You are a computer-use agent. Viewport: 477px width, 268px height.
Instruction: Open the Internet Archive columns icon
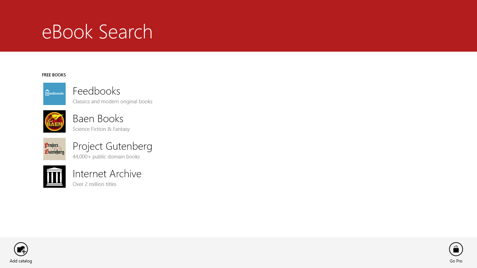coord(54,177)
